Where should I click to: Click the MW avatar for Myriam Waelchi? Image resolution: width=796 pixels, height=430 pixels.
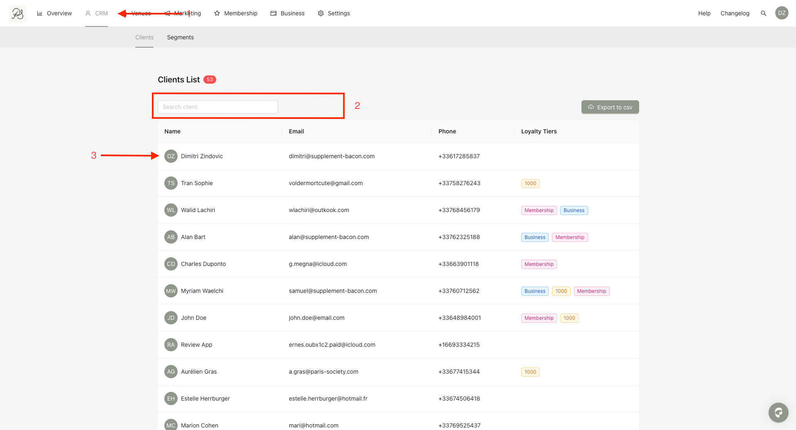click(x=171, y=291)
